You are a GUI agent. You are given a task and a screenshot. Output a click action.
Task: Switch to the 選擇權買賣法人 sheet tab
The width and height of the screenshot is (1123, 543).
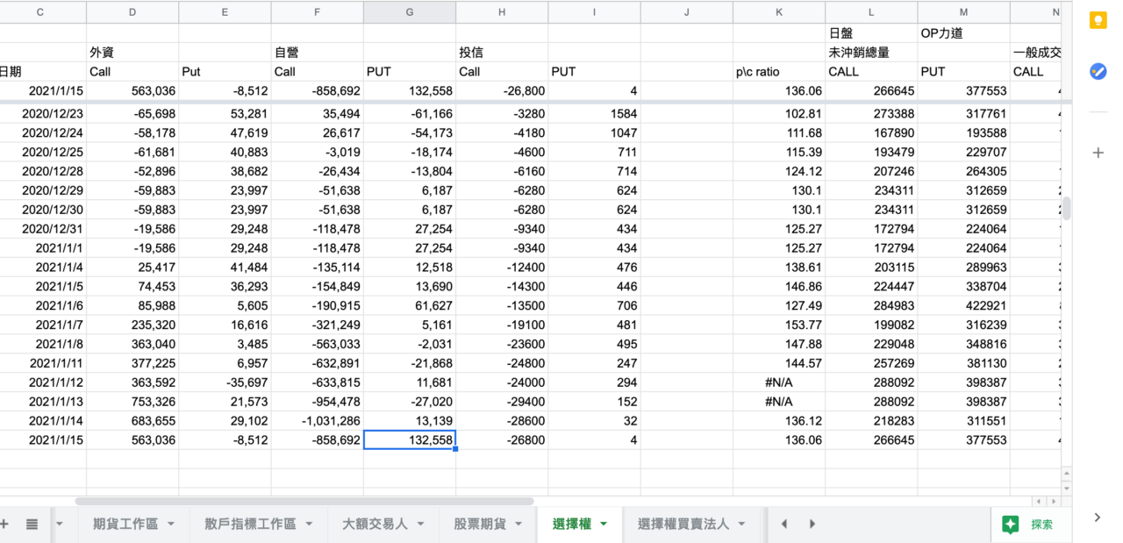tap(683, 524)
